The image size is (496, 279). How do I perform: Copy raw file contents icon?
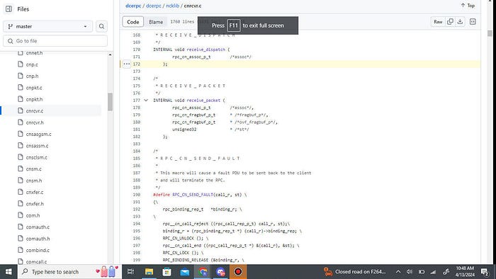(x=450, y=21)
